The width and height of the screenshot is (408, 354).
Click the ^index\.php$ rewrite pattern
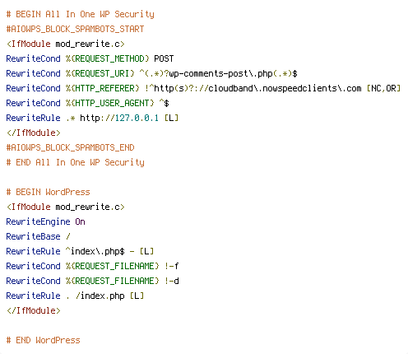(95, 251)
